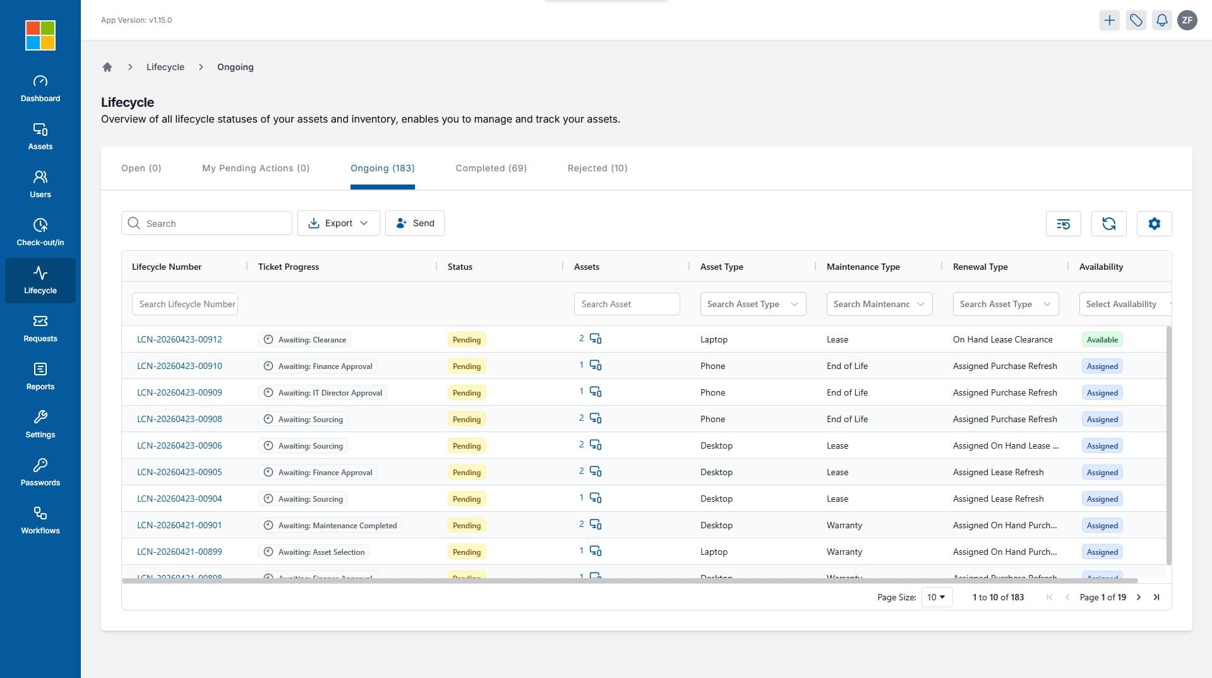Open Requests in the sidebar

click(40, 329)
